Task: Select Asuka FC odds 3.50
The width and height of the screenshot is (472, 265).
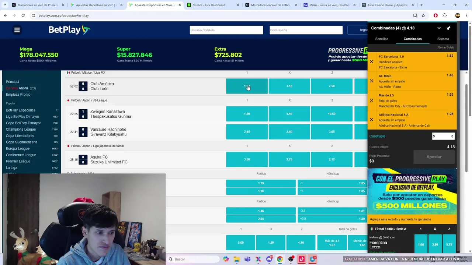Action: (x=247, y=159)
